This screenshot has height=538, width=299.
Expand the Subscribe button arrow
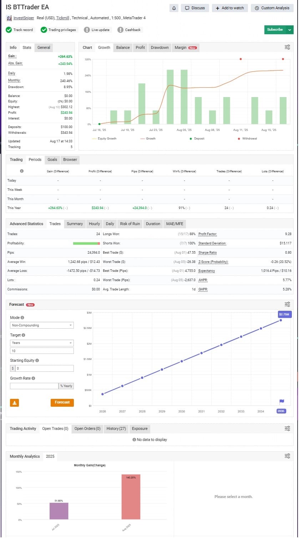coord(290,30)
